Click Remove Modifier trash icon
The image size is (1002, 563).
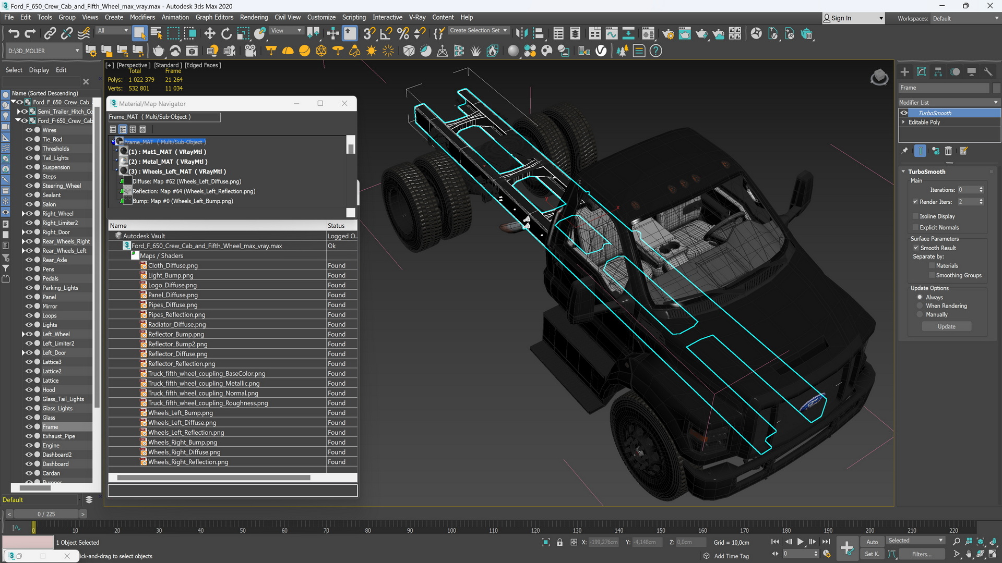pyautogui.click(x=948, y=151)
